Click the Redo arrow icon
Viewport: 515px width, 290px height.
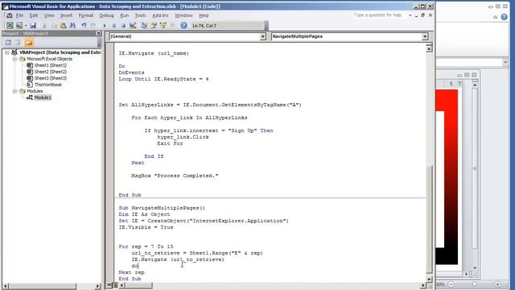click(93, 25)
